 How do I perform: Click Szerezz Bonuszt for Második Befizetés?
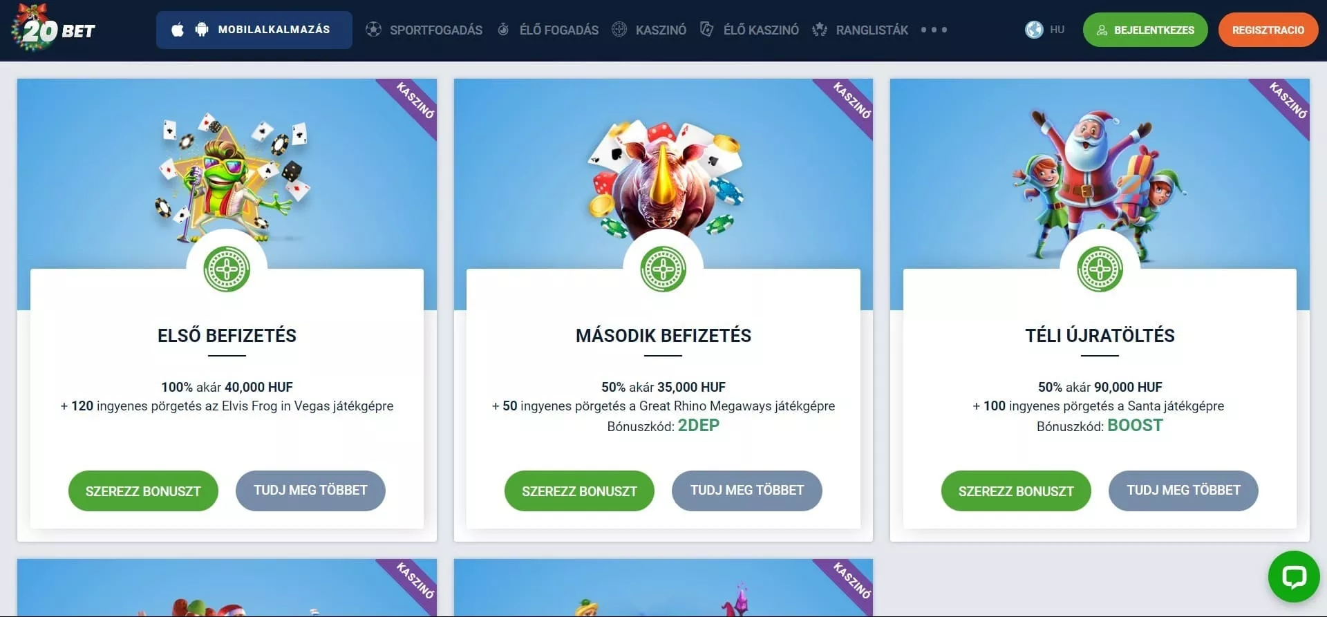579,491
